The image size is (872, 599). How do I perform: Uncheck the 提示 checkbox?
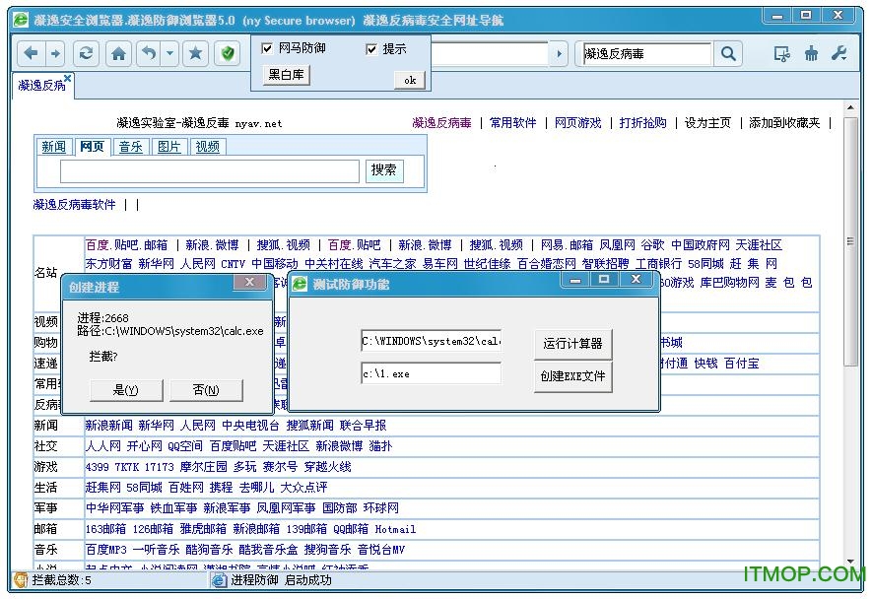372,48
